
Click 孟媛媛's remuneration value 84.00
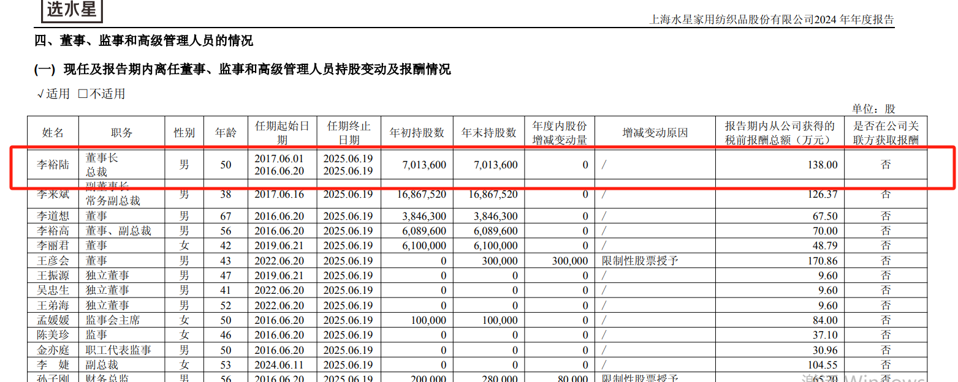coord(825,320)
